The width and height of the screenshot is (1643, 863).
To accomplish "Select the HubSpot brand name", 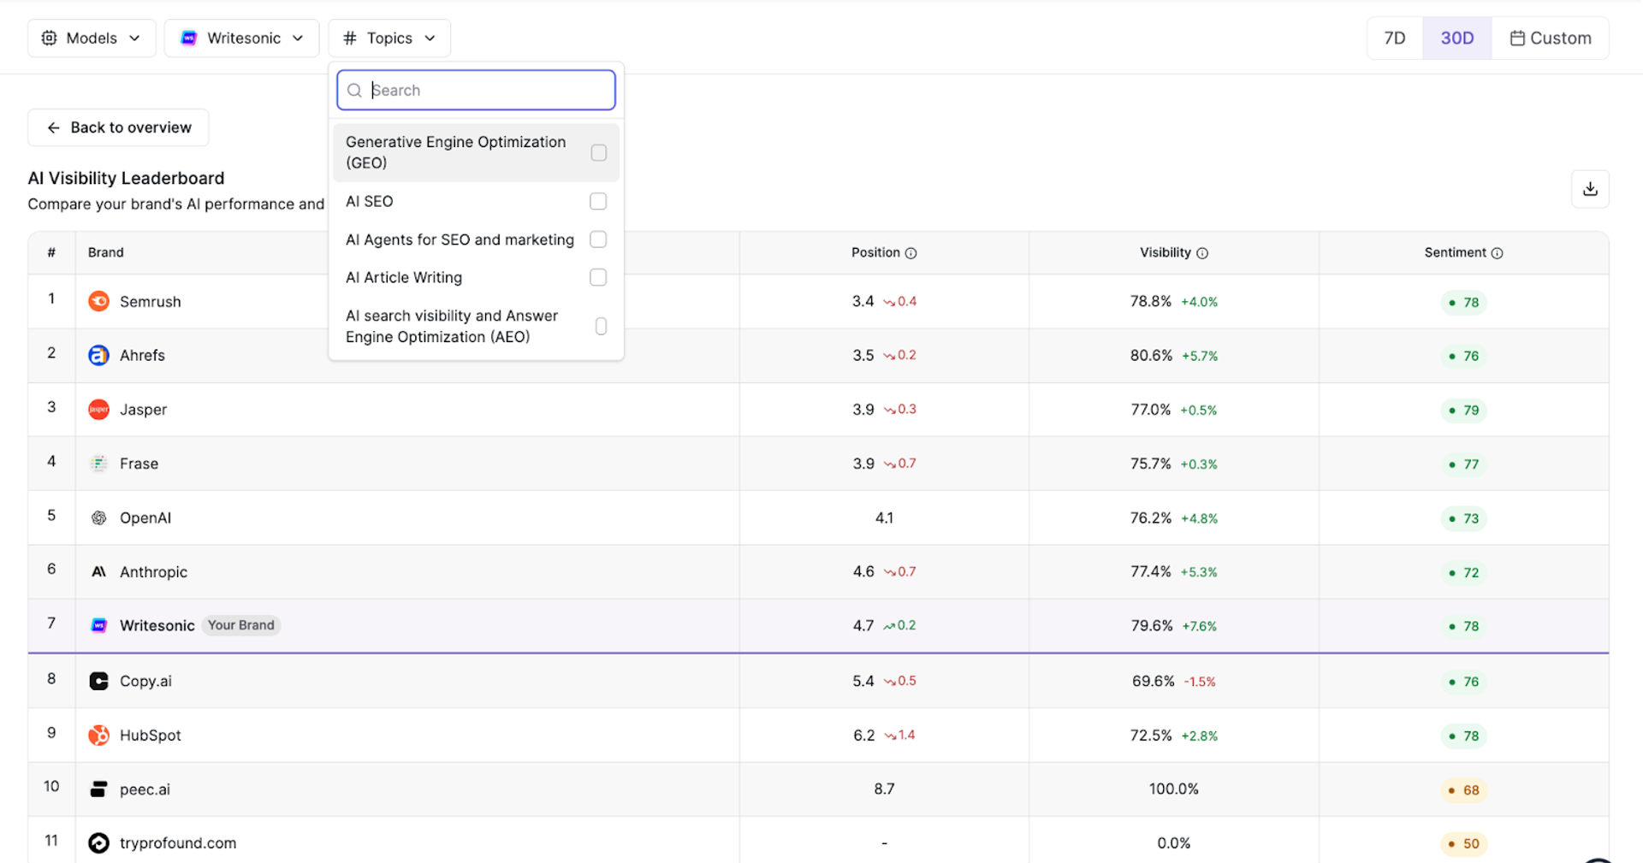I will (x=151, y=735).
